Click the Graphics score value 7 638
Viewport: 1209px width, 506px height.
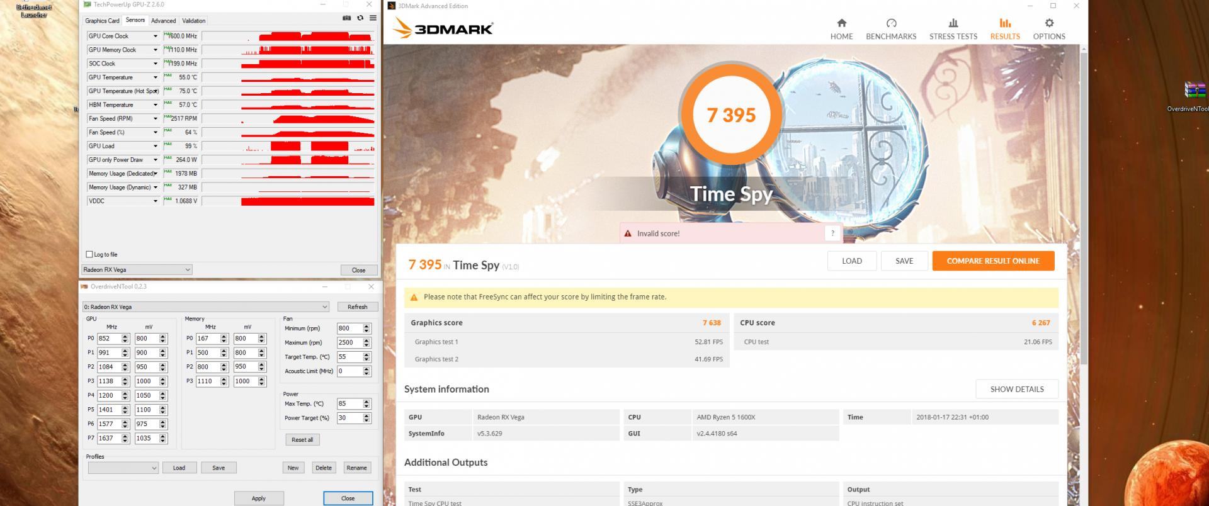712,323
